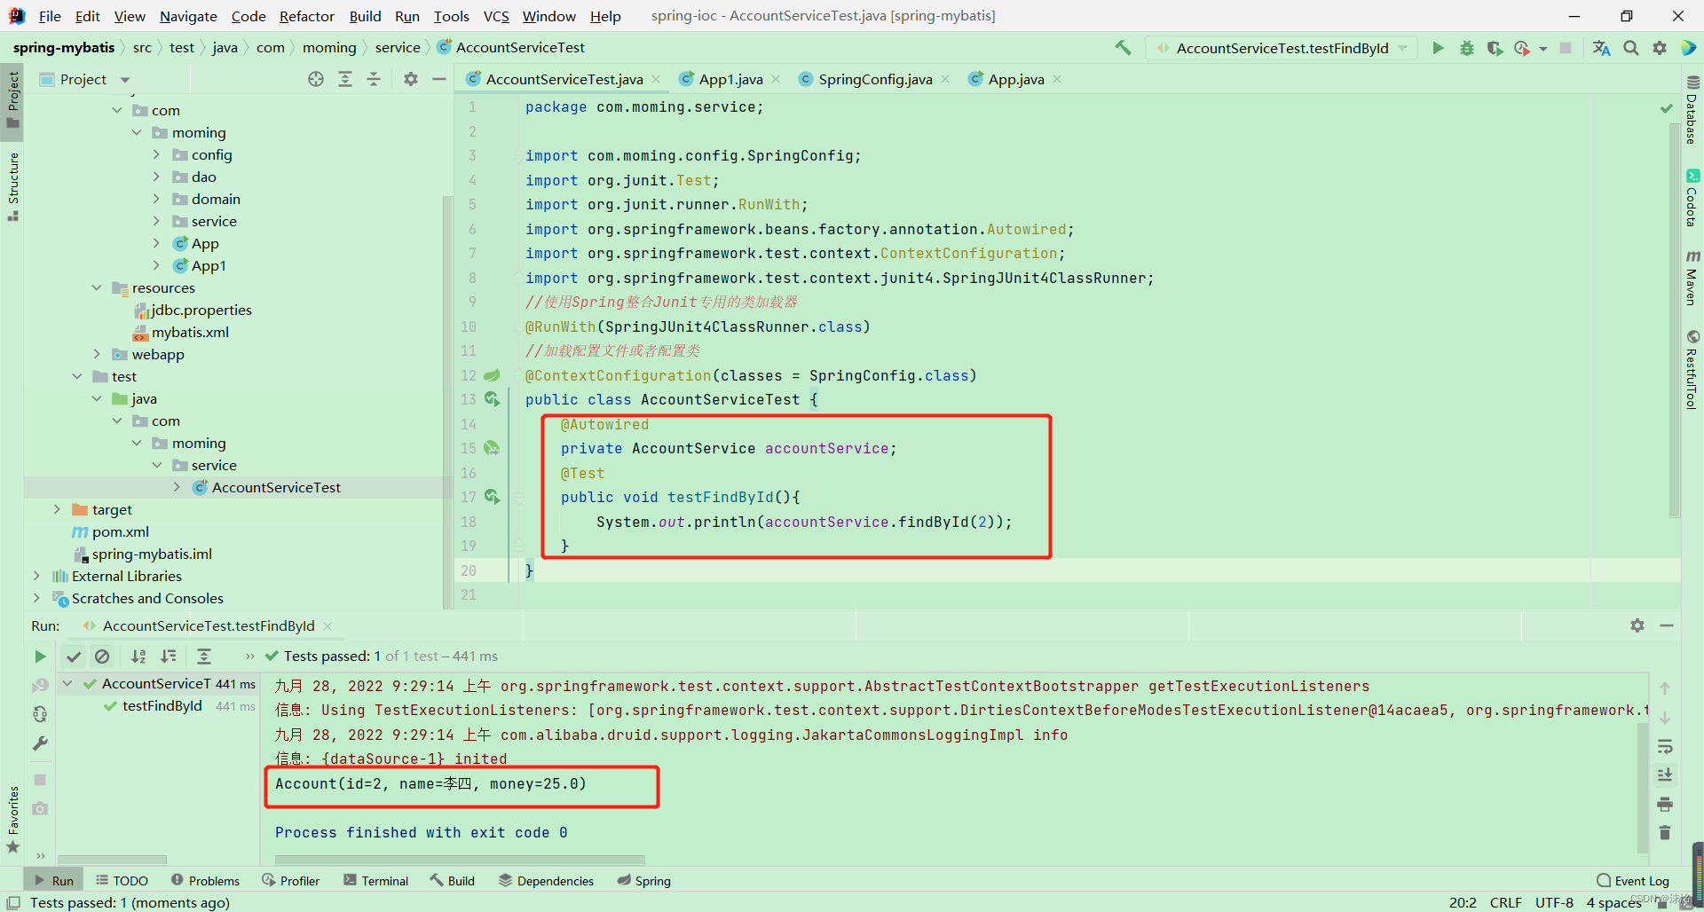The width and height of the screenshot is (1704, 912).
Task: Build the project with the hammer icon
Action: click(1123, 48)
